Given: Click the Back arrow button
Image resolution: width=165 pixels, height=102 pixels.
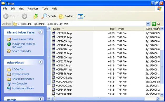Looking at the screenshot, I should tap(6, 16).
